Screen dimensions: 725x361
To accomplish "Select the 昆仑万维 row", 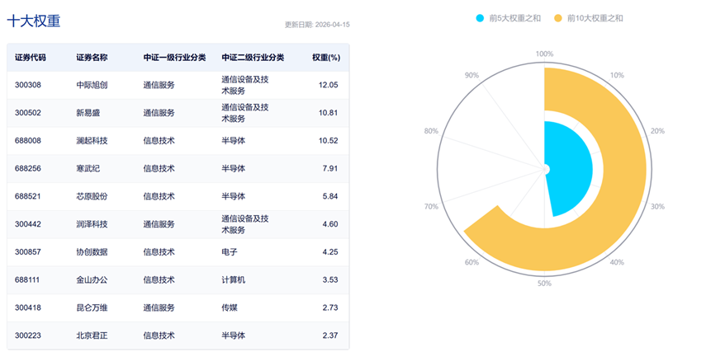I will point(92,307).
